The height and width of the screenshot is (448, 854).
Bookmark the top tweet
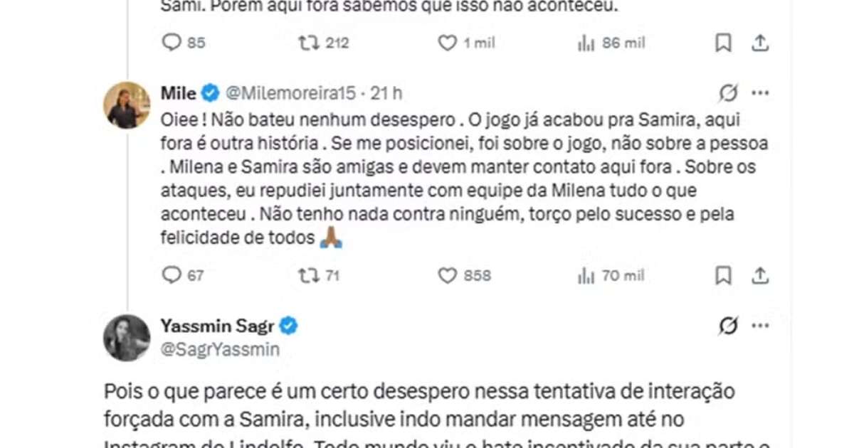click(x=723, y=43)
